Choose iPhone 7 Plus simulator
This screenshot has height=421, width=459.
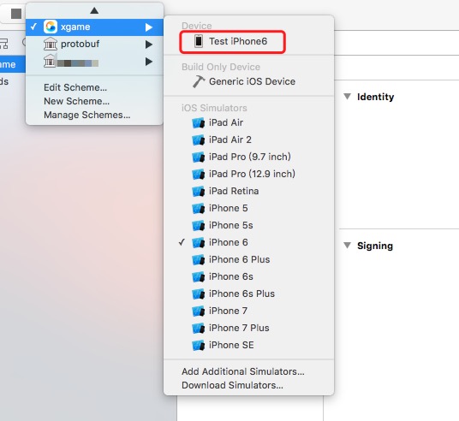(249, 328)
